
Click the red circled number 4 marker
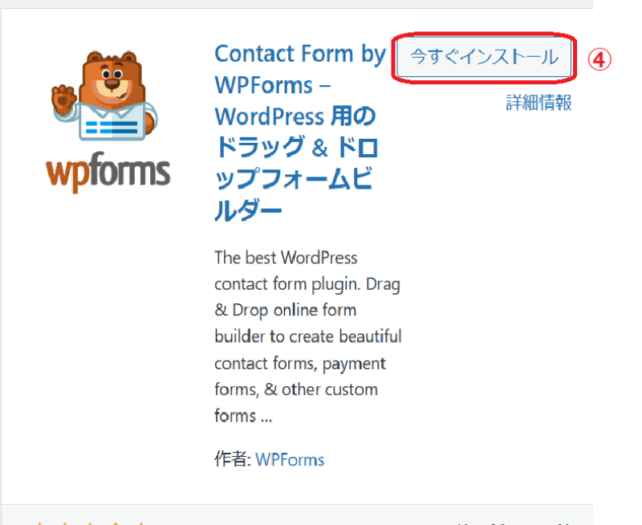tap(599, 59)
